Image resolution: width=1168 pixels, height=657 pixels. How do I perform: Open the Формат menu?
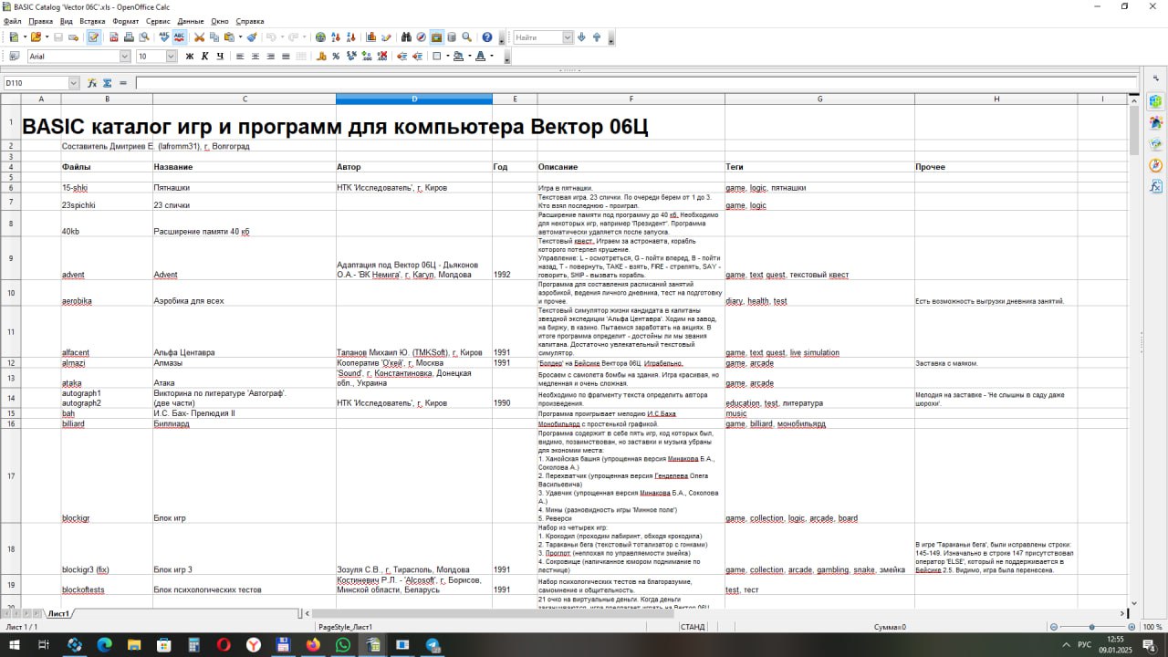(126, 21)
